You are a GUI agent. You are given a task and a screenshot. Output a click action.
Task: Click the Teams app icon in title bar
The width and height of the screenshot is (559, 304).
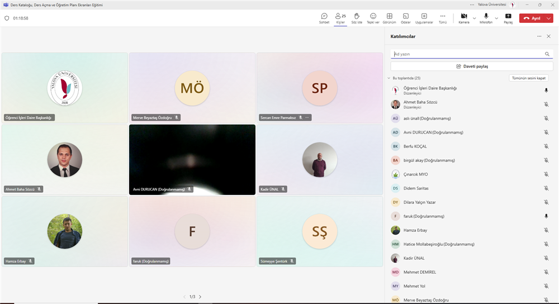[6, 4]
